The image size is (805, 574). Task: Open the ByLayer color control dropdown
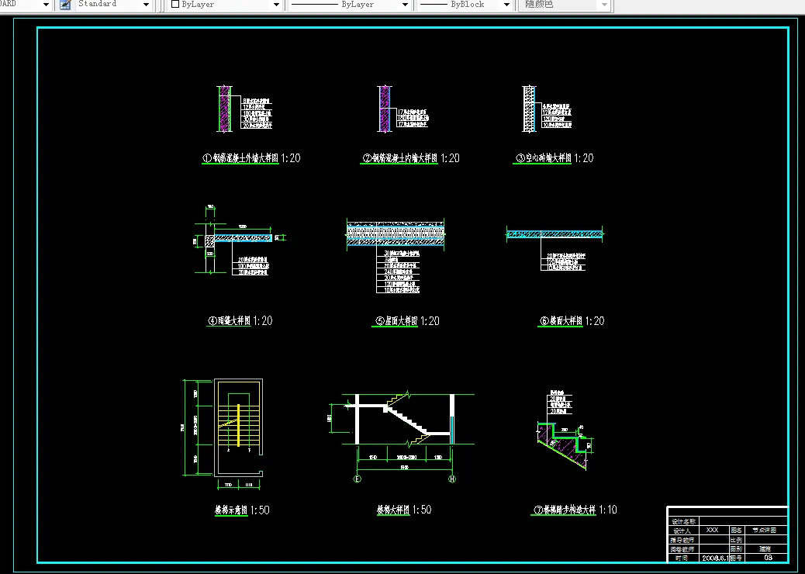tap(276, 5)
